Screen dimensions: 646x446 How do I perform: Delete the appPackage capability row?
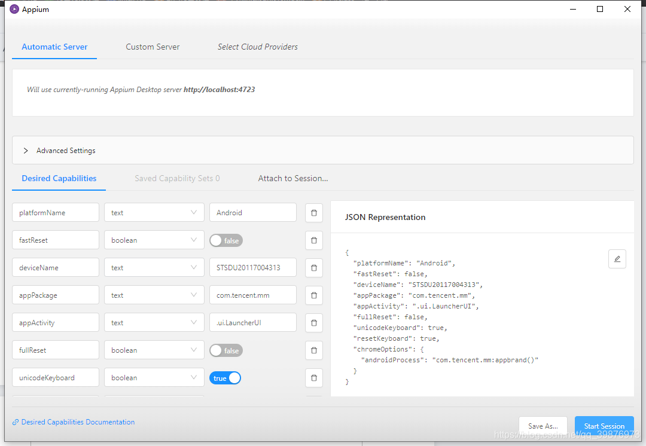pos(314,295)
